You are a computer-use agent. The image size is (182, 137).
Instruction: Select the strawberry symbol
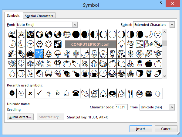coord(39,73)
